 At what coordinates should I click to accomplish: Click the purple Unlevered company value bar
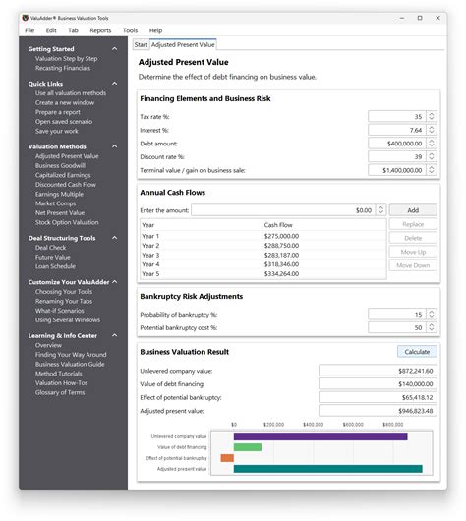(x=320, y=436)
